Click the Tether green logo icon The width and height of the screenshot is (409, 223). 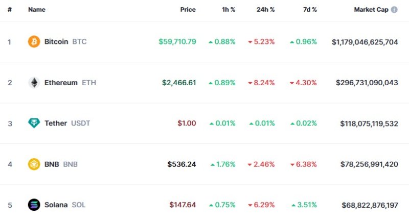[34, 123]
